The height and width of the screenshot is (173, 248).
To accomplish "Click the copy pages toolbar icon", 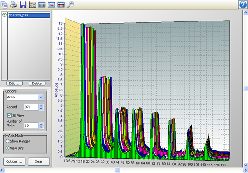I will 4,5.
